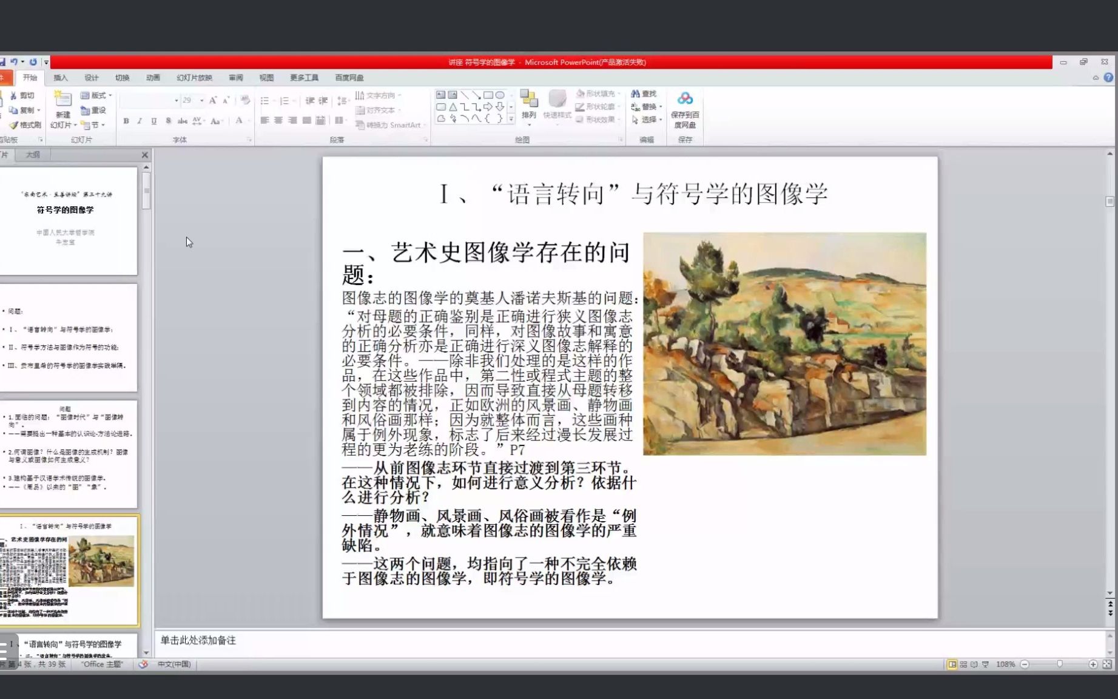Toggle Italic formatting
The width and height of the screenshot is (1118, 699).
[x=140, y=121]
